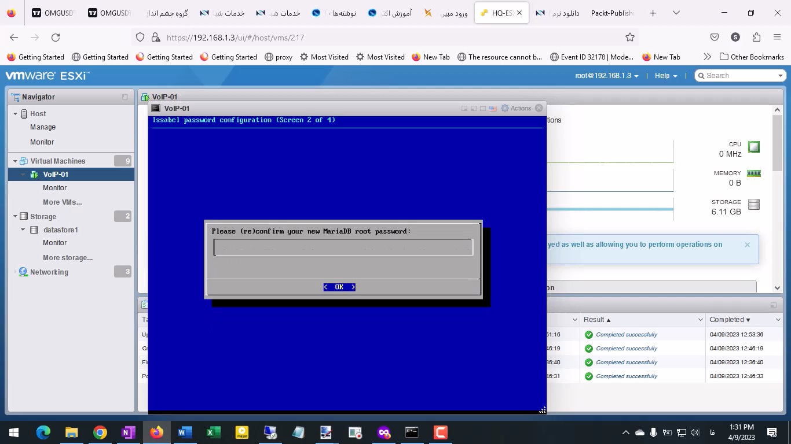The height and width of the screenshot is (444, 791).
Task: Select datastore1 in Navigator
Action: tap(61, 230)
